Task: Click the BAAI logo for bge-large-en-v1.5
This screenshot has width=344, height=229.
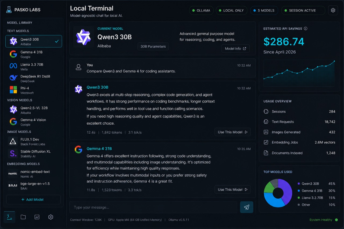Action: point(13,186)
